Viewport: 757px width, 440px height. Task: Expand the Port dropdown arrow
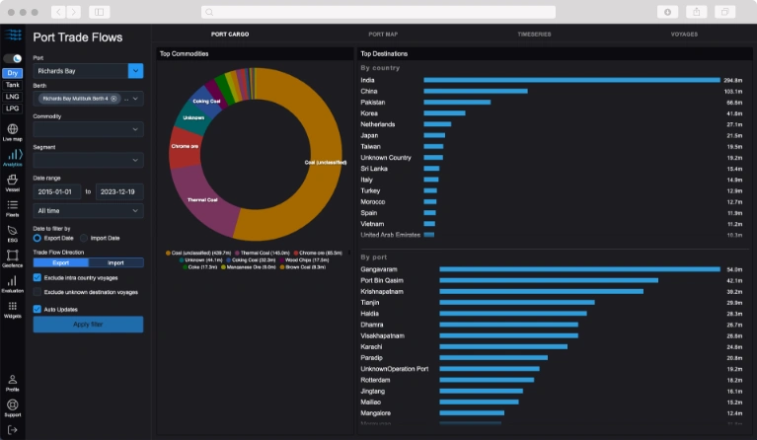click(135, 71)
